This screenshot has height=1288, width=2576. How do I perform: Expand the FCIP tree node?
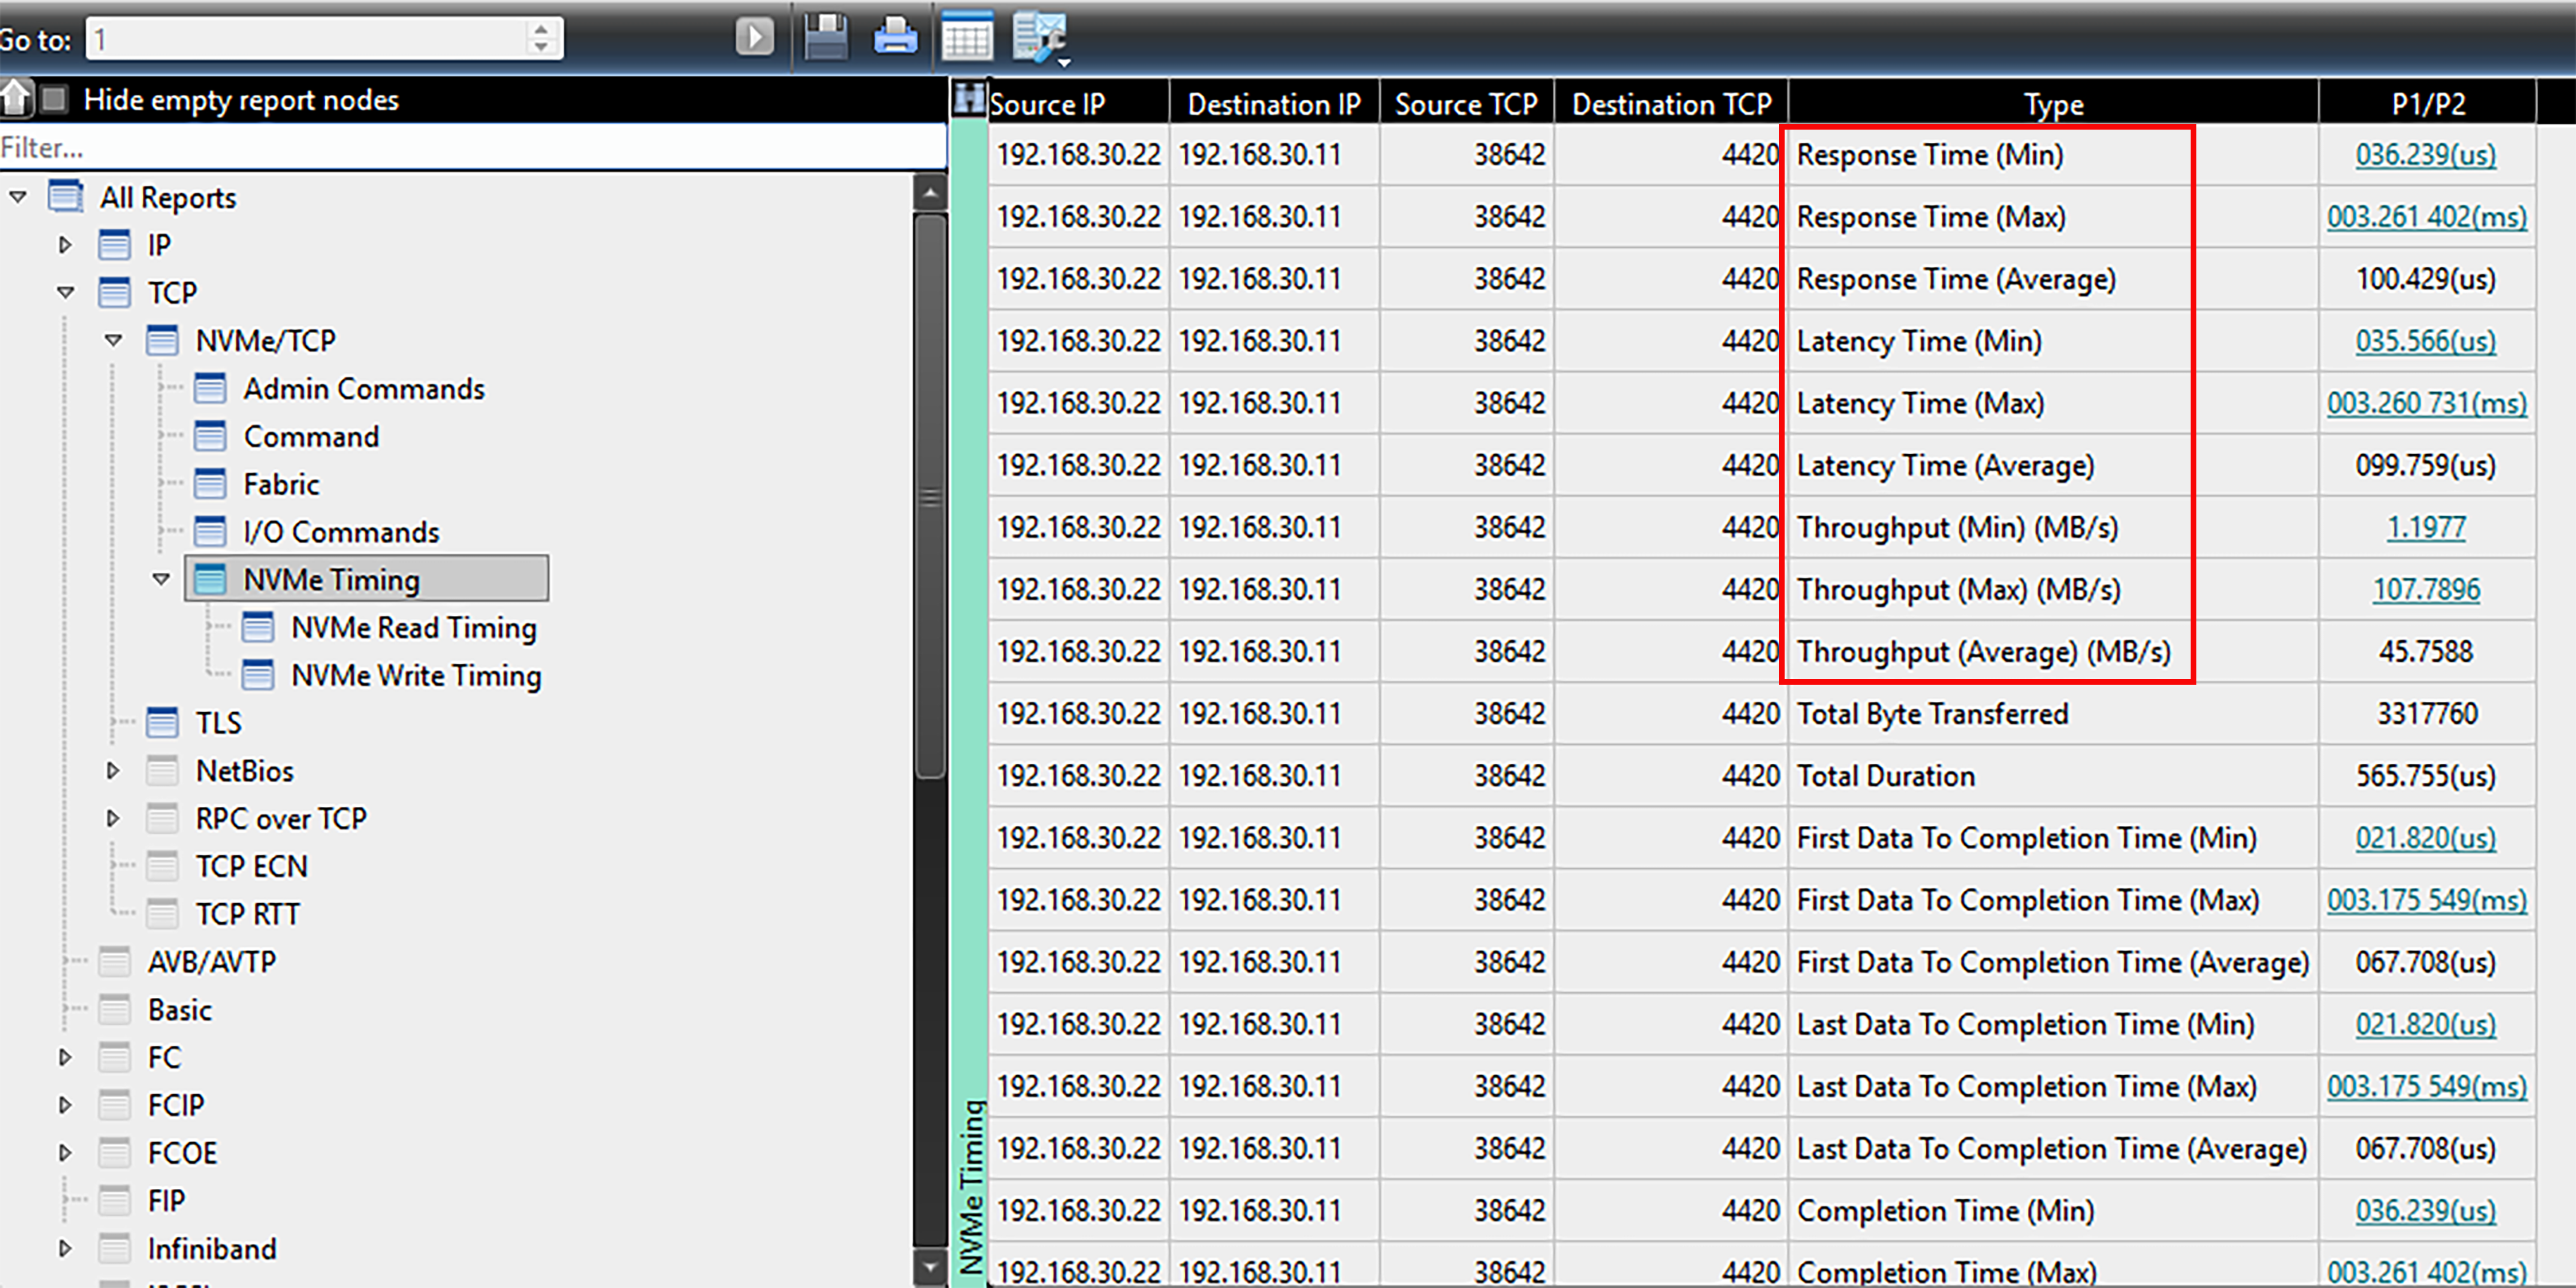point(65,1105)
